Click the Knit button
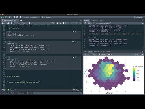The height and width of the screenshot is (109, 145). tap(23, 23)
